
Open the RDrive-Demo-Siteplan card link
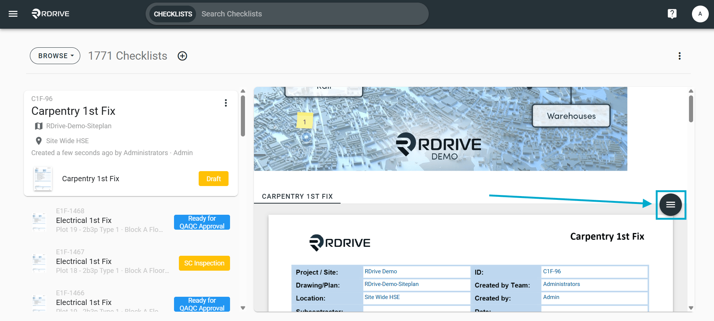click(79, 126)
